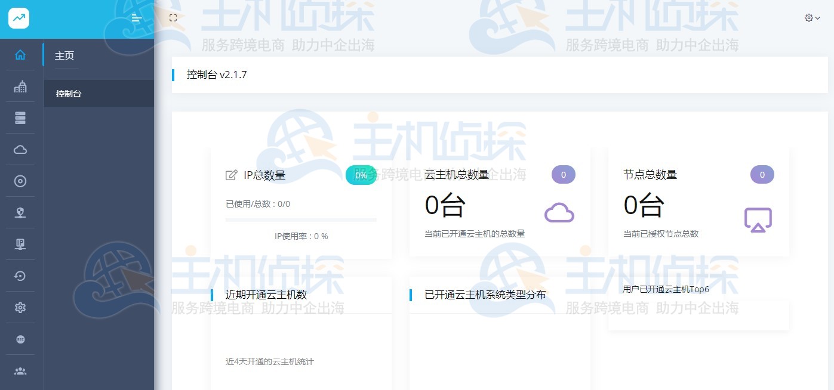Toggle fullscreen mode icon near top
The width and height of the screenshot is (834, 390).
point(173,17)
